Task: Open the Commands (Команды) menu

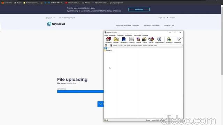Action: click(x=112, y=35)
